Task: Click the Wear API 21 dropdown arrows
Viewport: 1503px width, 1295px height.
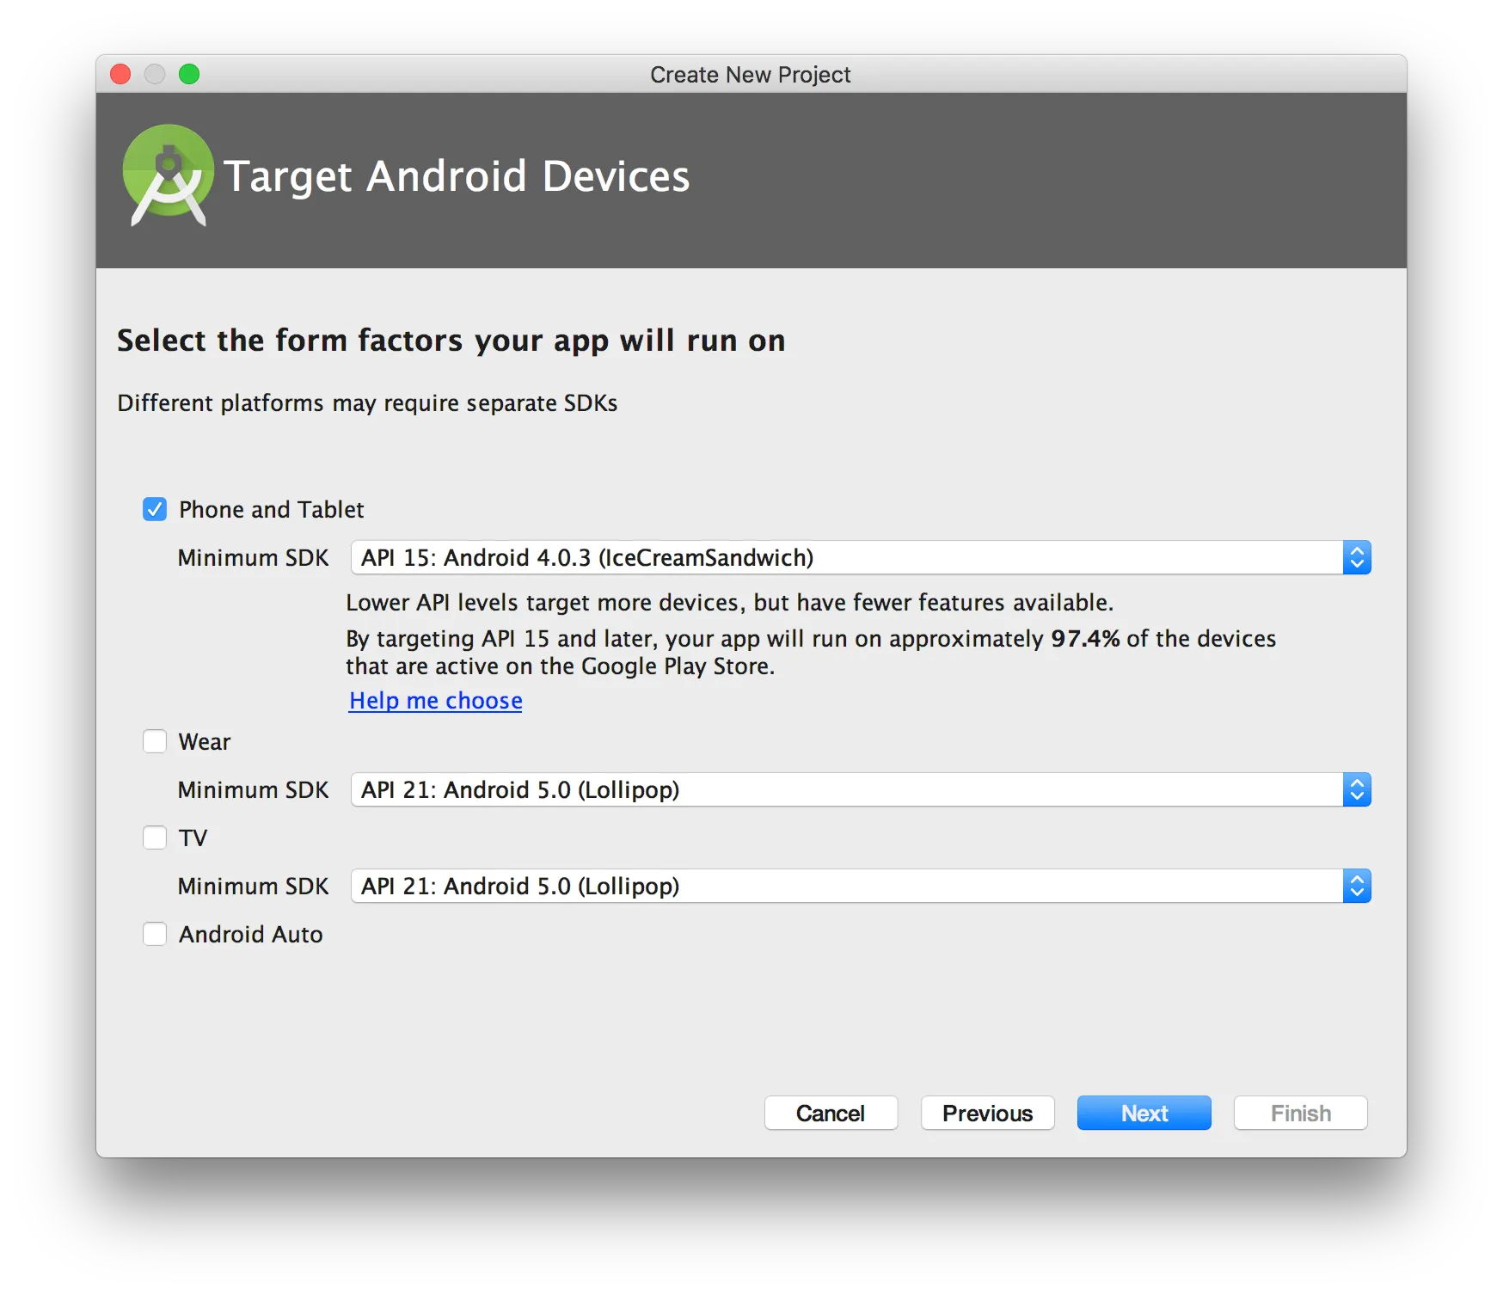Action: [1357, 789]
